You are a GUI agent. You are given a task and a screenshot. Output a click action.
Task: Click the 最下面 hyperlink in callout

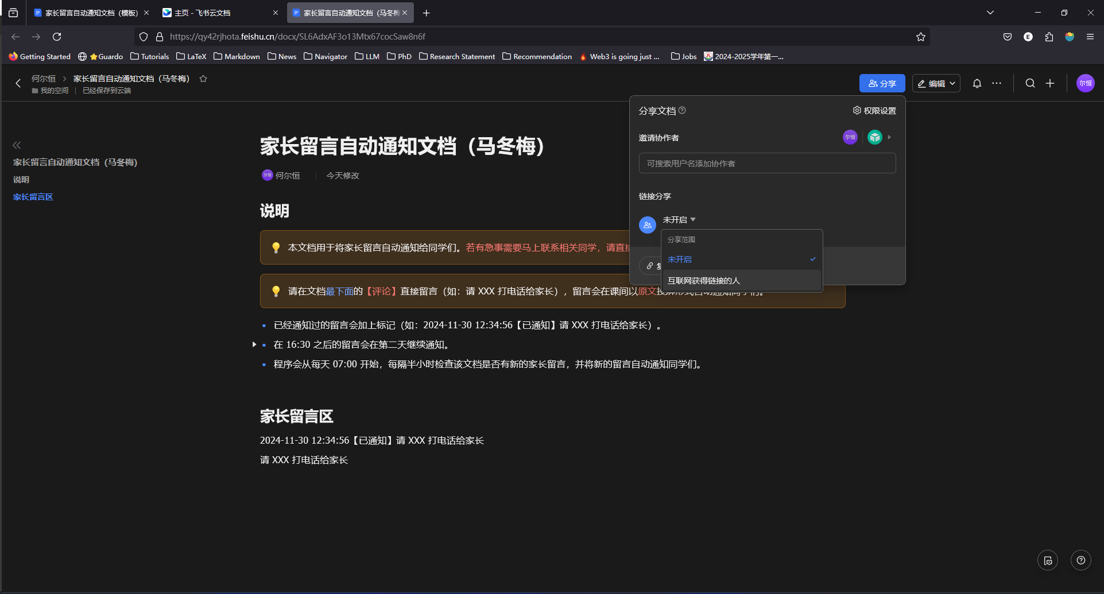click(339, 292)
